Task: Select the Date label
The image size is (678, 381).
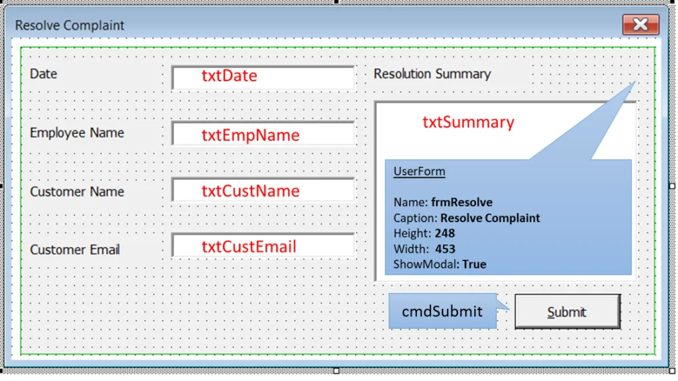Action: (x=44, y=74)
